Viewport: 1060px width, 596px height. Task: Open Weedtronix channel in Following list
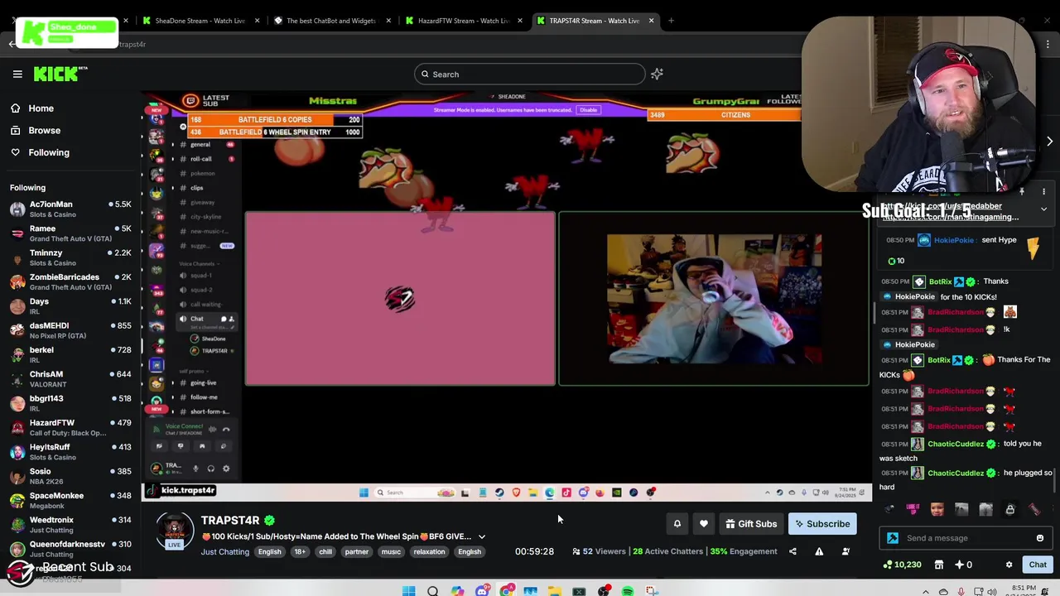pyautogui.click(x=70, y=525)
